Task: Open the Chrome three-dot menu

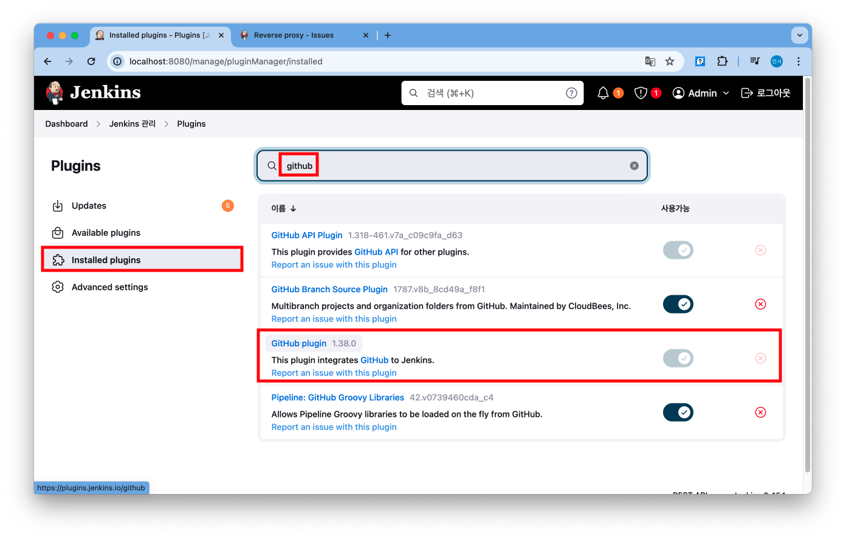Action: tap(799, 61)
